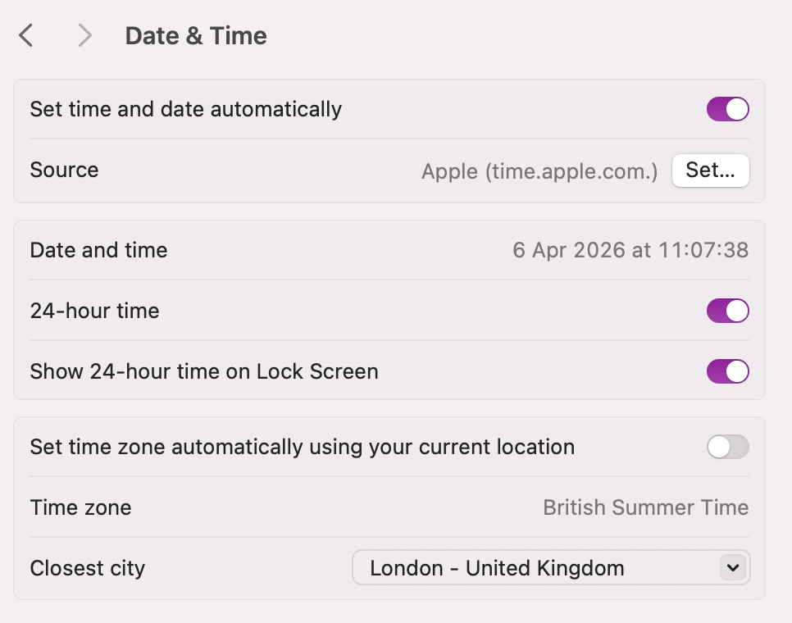Disable setting time and date automatically
The image size is (792, 623).
pyautogui.click(x=727, y=108)
